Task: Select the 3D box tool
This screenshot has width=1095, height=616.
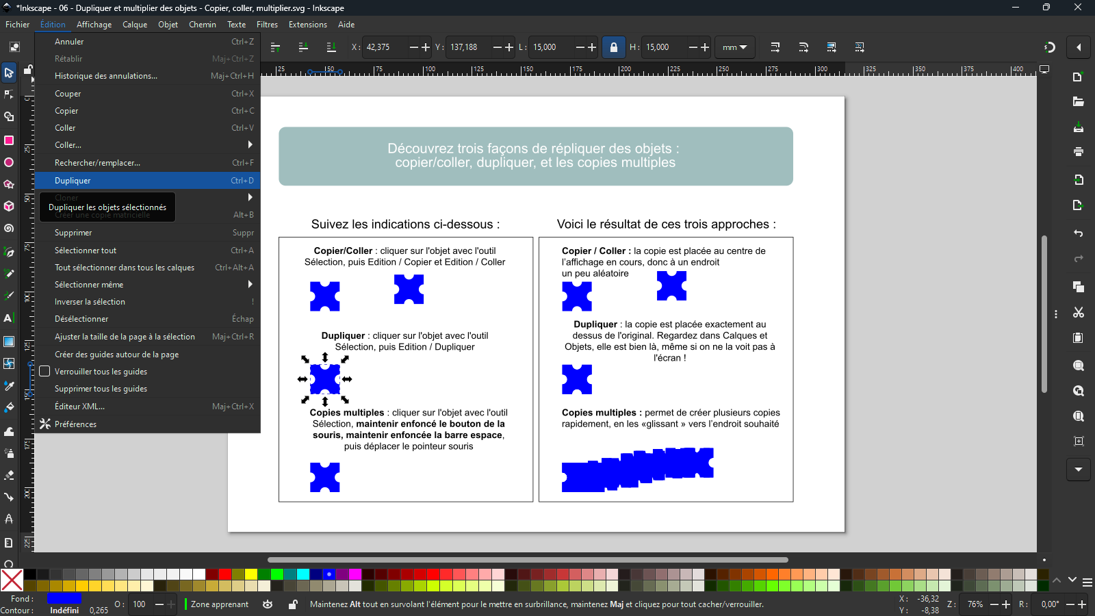Action: 9,206
